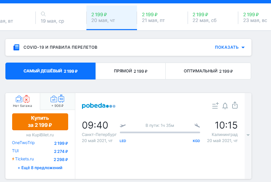The image size is (271, 182).
Task: Click the add-to-compare list icon
Action: [x=215, y=106]
